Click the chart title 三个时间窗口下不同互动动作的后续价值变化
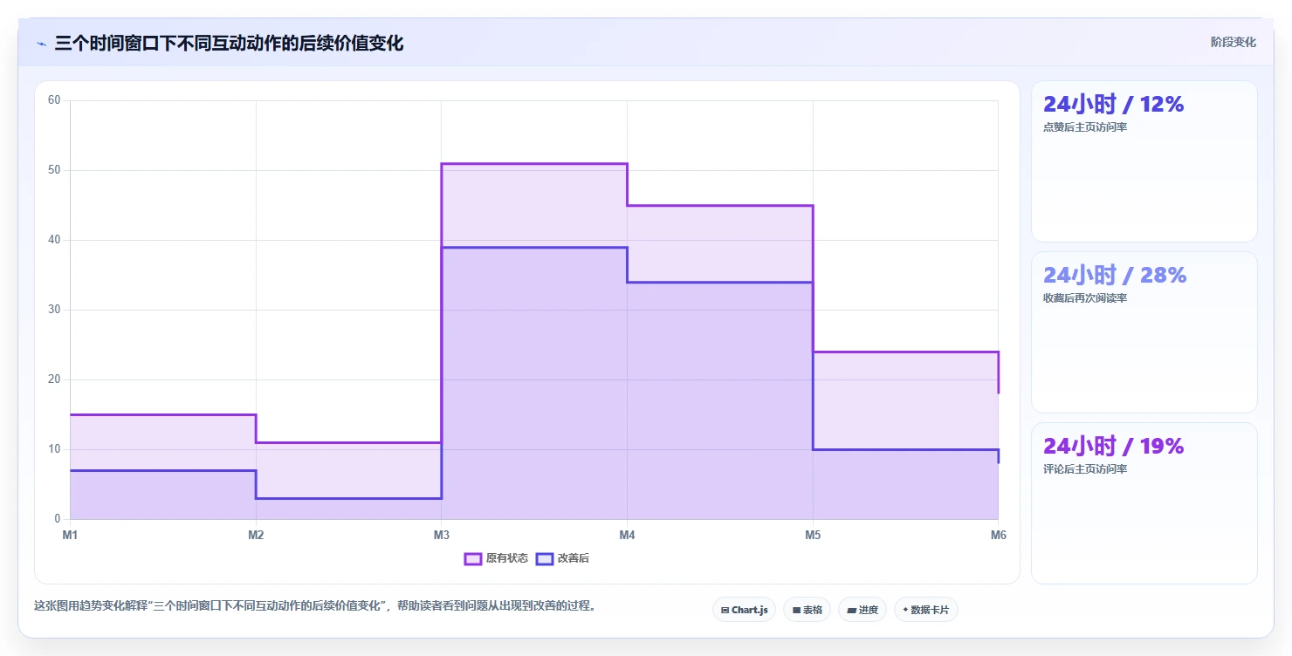Image resolution: width=1292 pixels, height=656 pixels. coord(229,44)
